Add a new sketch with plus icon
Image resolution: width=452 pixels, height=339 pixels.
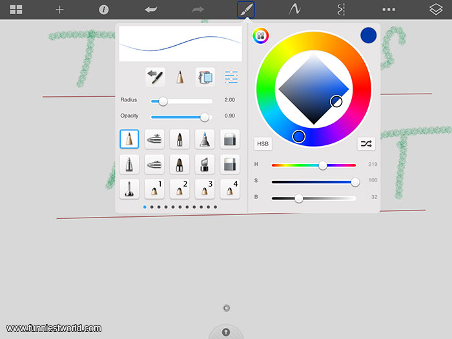click(59, 10)
